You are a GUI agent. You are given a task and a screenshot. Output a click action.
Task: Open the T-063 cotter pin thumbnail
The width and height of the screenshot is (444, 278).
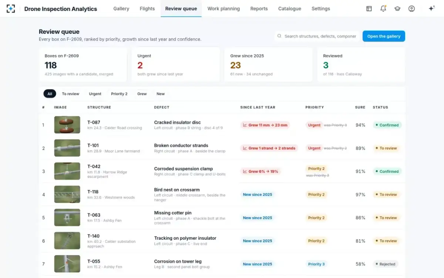coord(67,218)
